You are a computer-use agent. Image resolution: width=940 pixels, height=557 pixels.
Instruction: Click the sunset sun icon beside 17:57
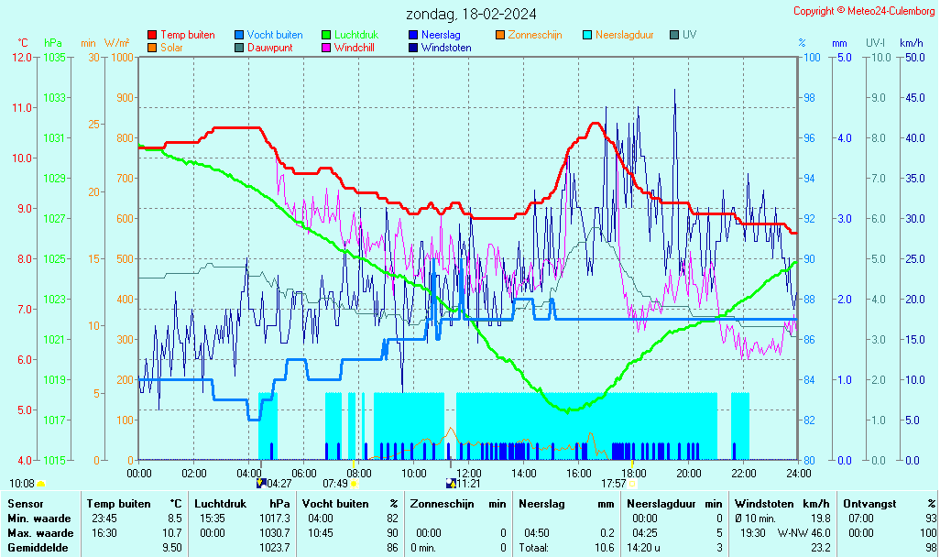[633, 484]
